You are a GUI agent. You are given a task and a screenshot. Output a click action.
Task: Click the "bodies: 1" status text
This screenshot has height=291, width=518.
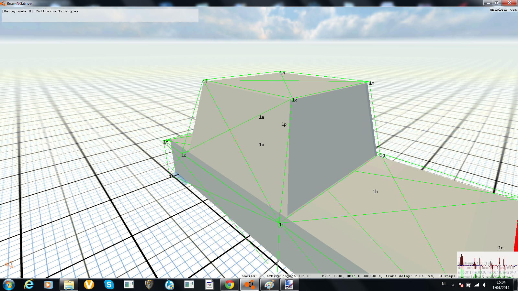pyautogui.click(x=252, y=276)
